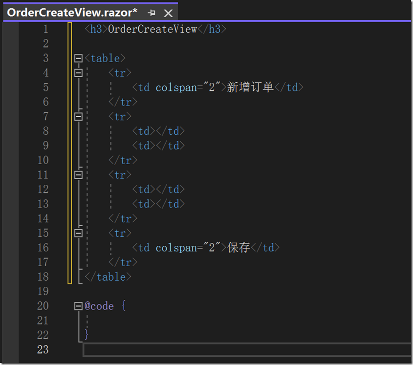Click the 保存 text in line 16

point(239,248)
